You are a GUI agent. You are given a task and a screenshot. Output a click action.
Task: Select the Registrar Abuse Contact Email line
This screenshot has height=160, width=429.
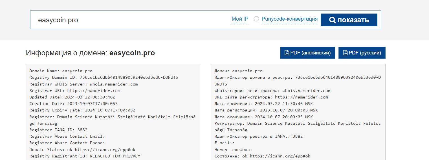click(67, 136)
